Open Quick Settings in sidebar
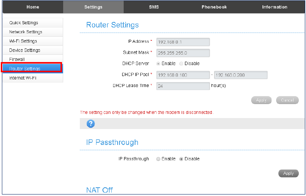Screen dimensions: 306x196 [23, 23]
